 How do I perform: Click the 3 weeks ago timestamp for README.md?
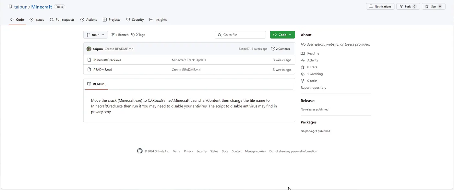click(282, 70)
